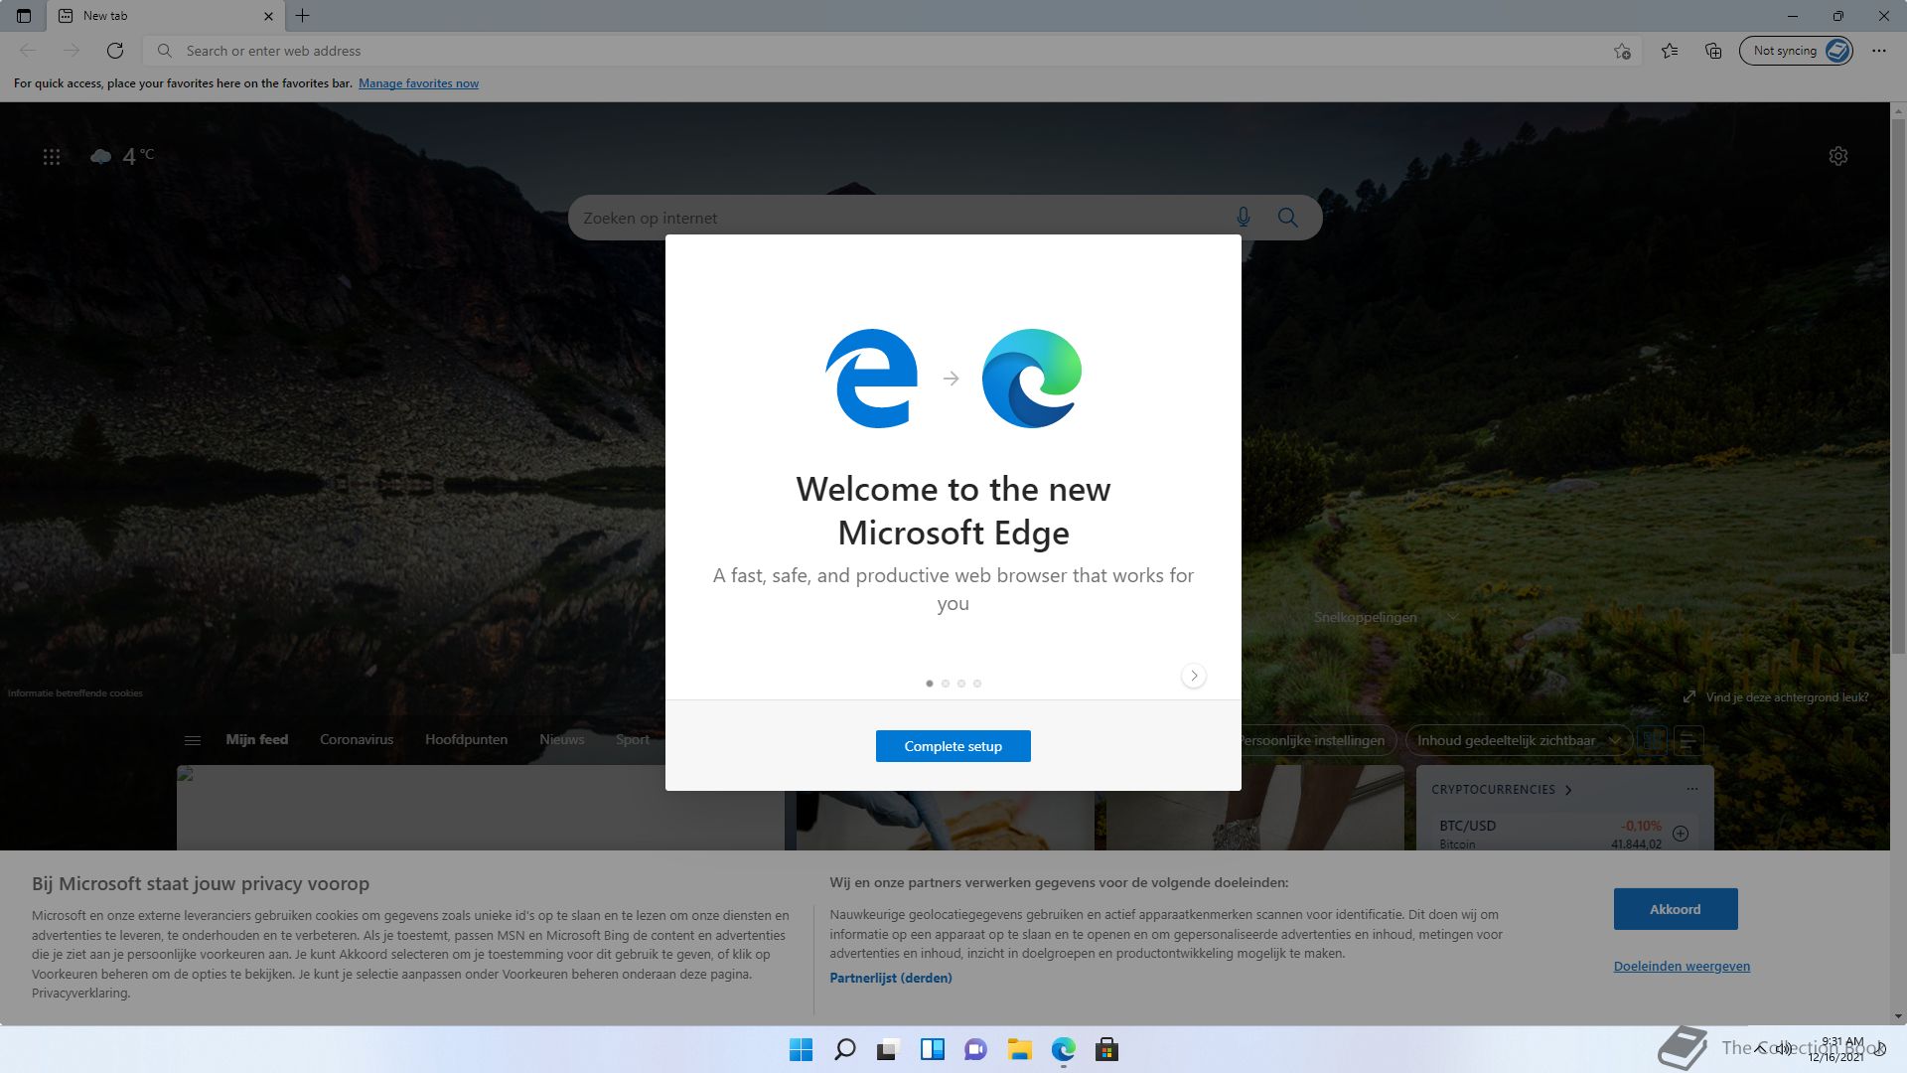Click Persoonlijke instellingen button

[1319, 740]
